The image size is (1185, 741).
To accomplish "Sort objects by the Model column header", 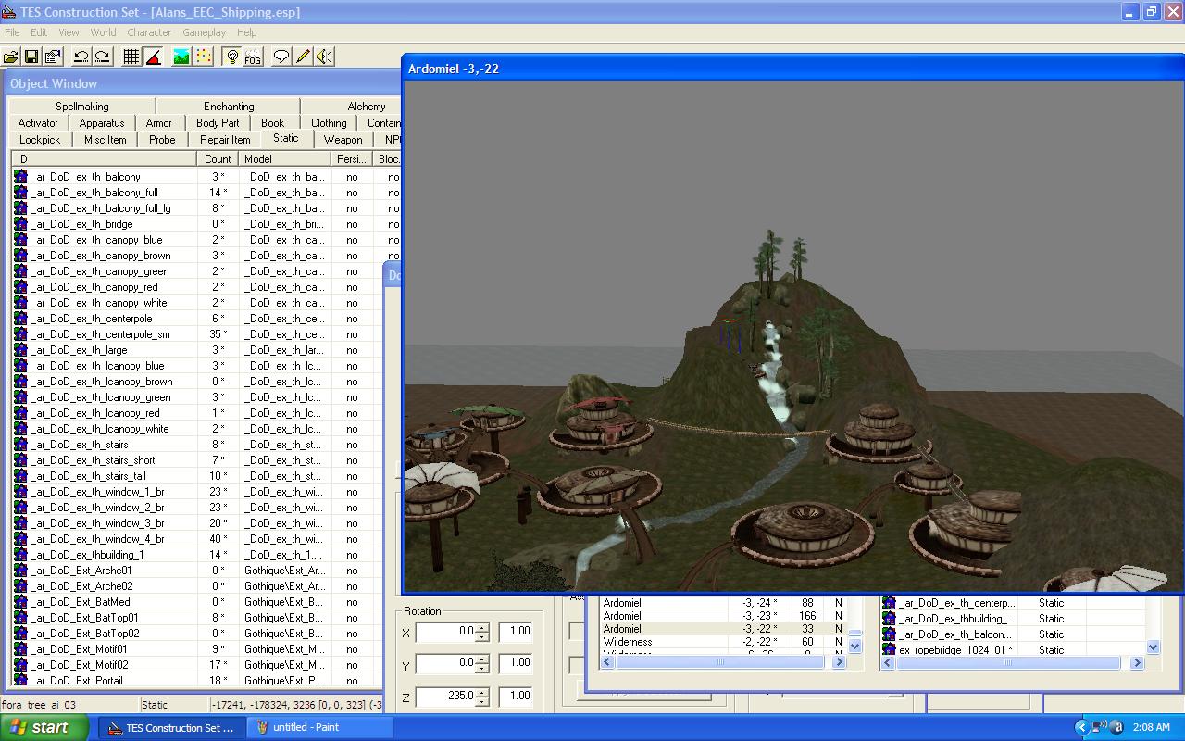I will (x=285, y=159).
